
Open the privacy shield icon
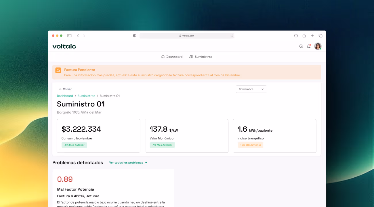click(134, 36)
